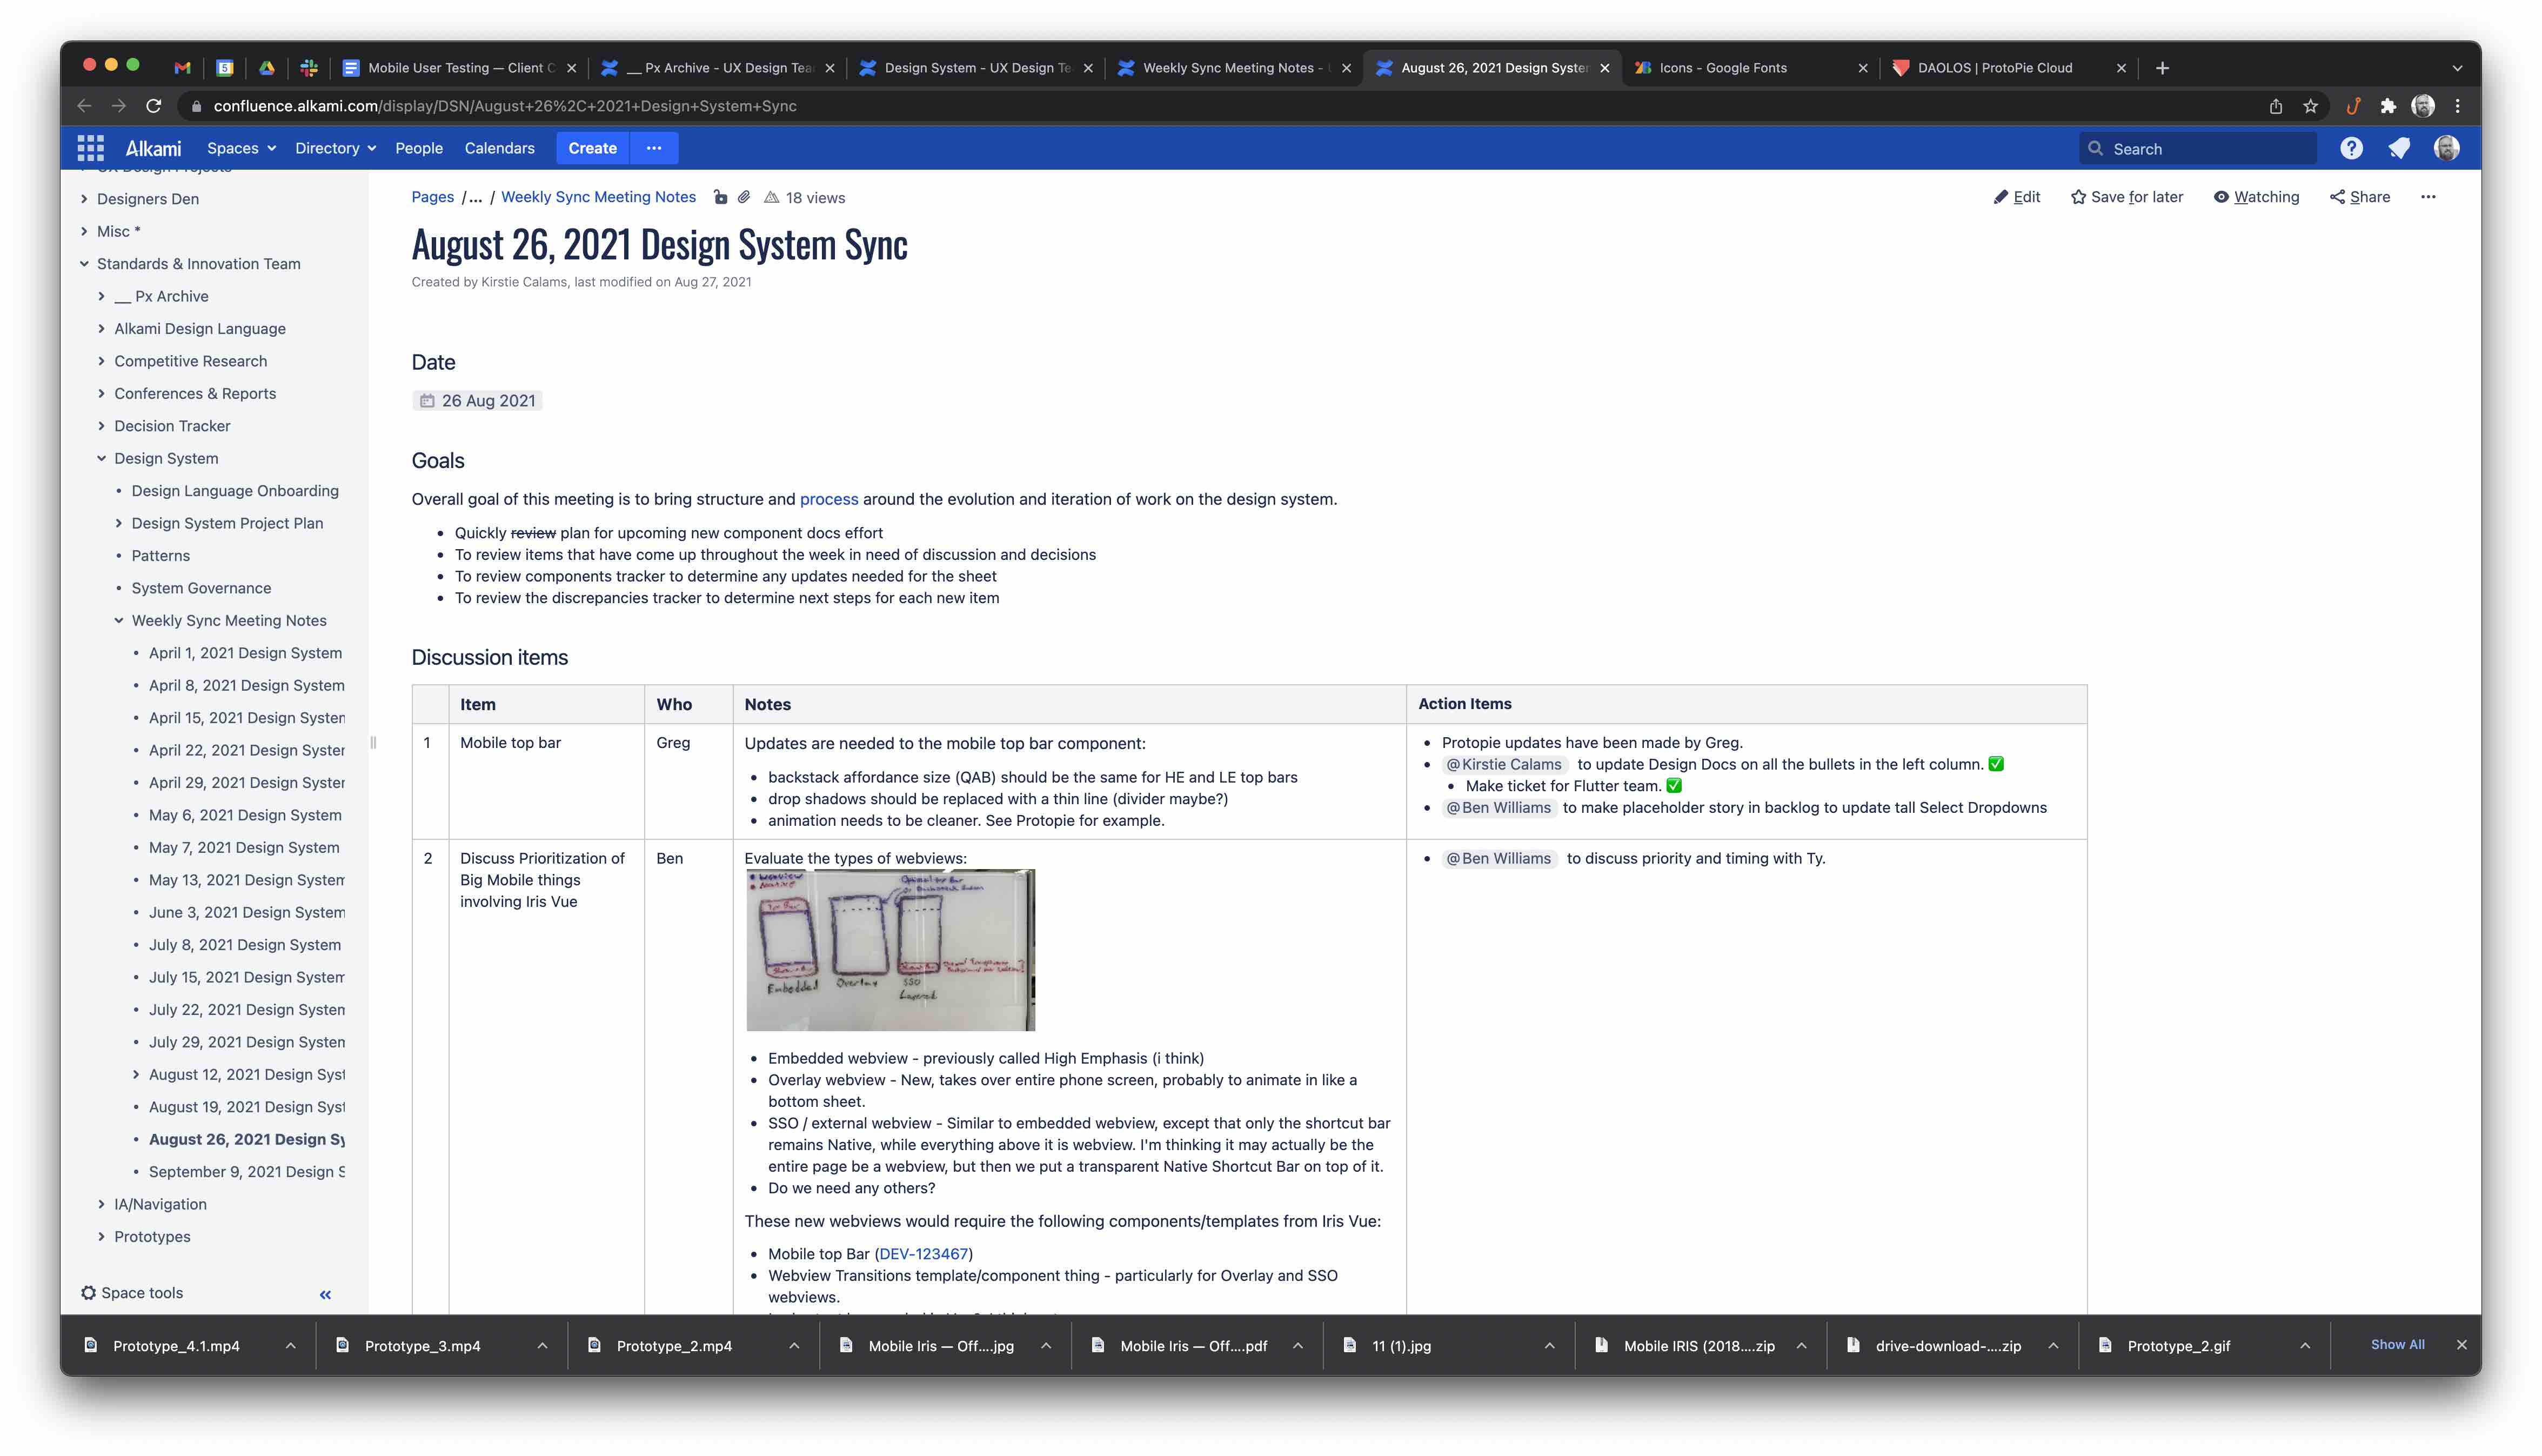Open the notifications icon in header
2542x1456 pixels.
[x=2399, y=148]
